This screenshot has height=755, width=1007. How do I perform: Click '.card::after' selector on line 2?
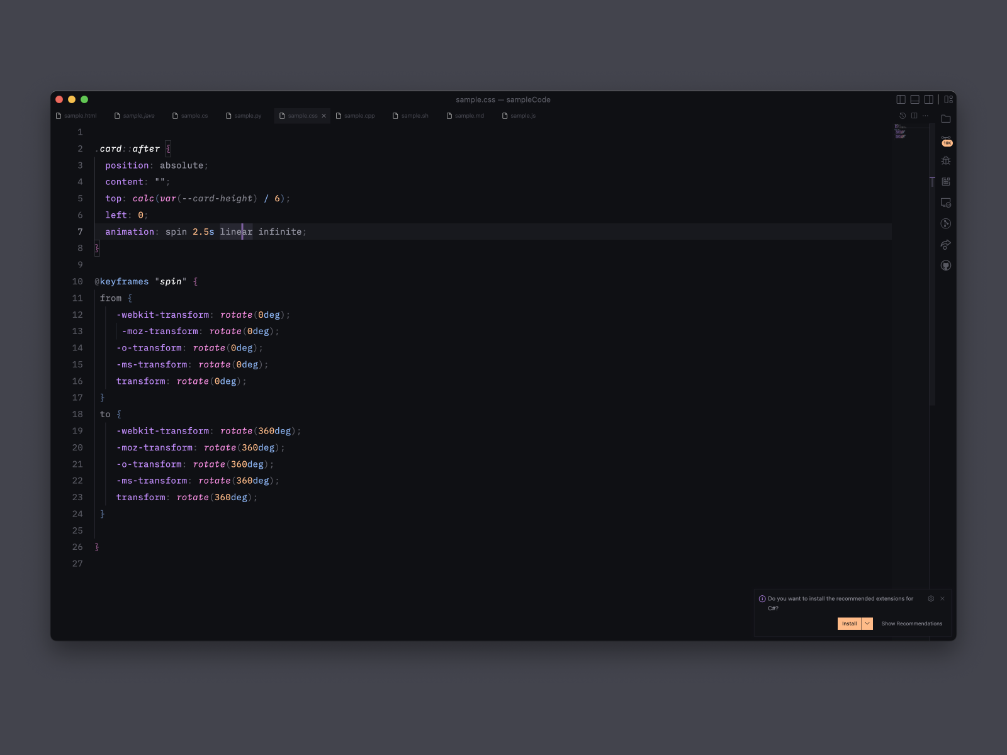click(127, 148)
